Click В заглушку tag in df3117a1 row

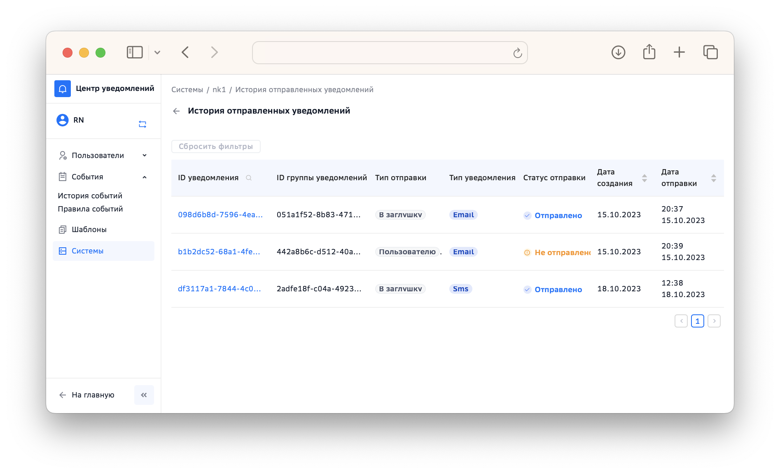click(400, 289)
